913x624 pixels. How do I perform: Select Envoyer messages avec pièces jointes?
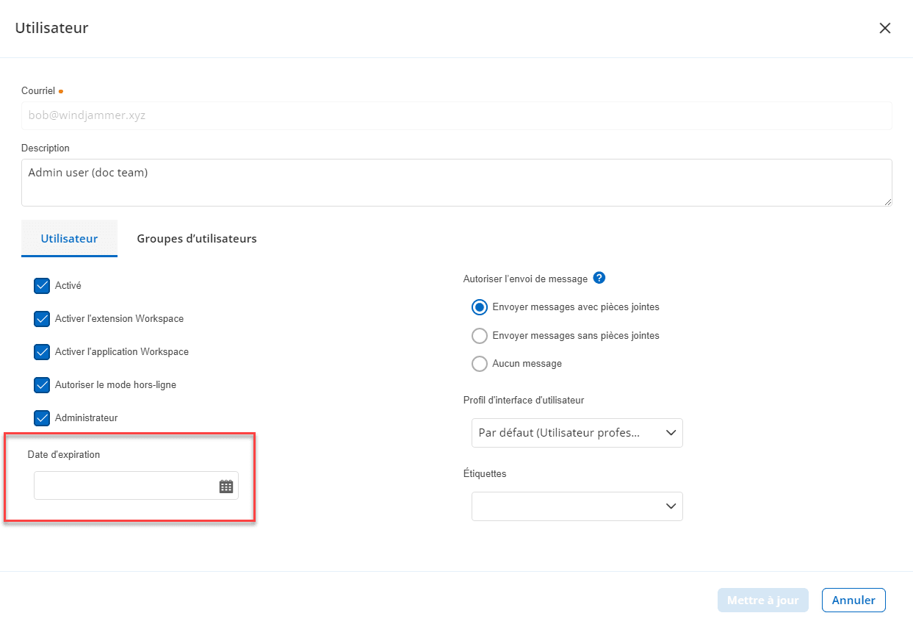[x=480, y=307]
